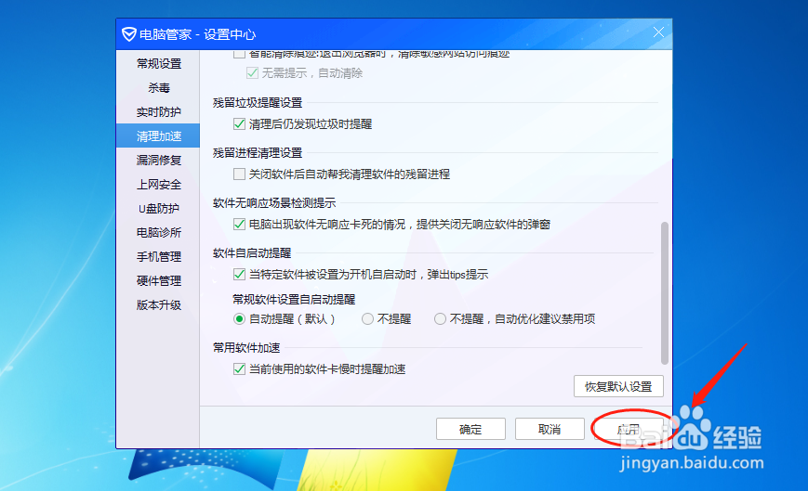Choose the 不提醒 radio option
This screenshot has height=491, width=808.
(367, 319)
